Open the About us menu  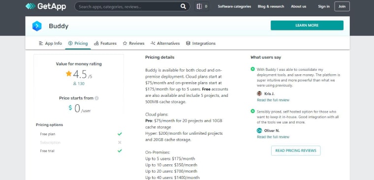[298, 6]
